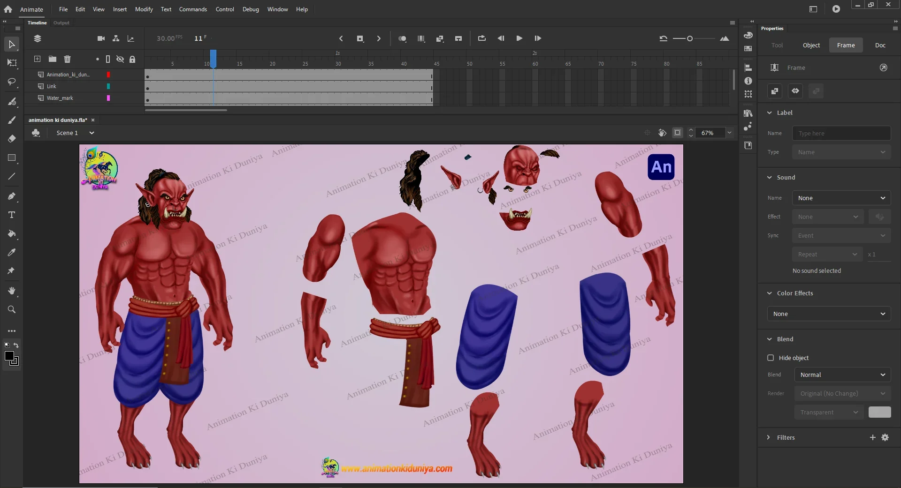Toggle hide all layers eye icon
Image resolution: width=901 pixels, height=488 pixels.
[x=120, y=59]
